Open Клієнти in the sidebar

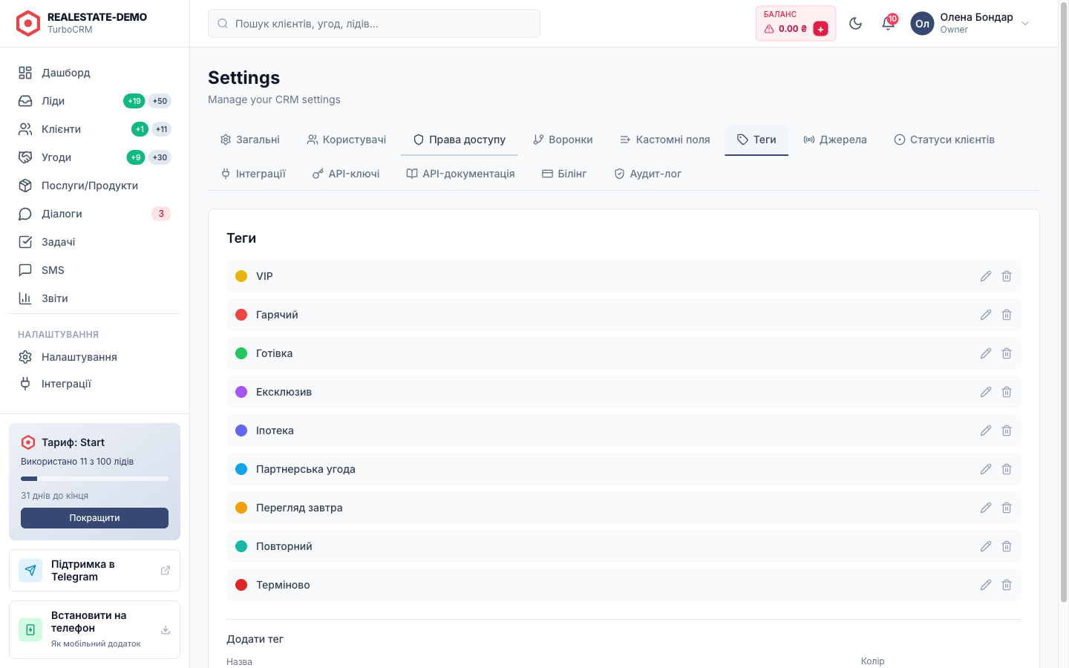(x=94, y=129)
